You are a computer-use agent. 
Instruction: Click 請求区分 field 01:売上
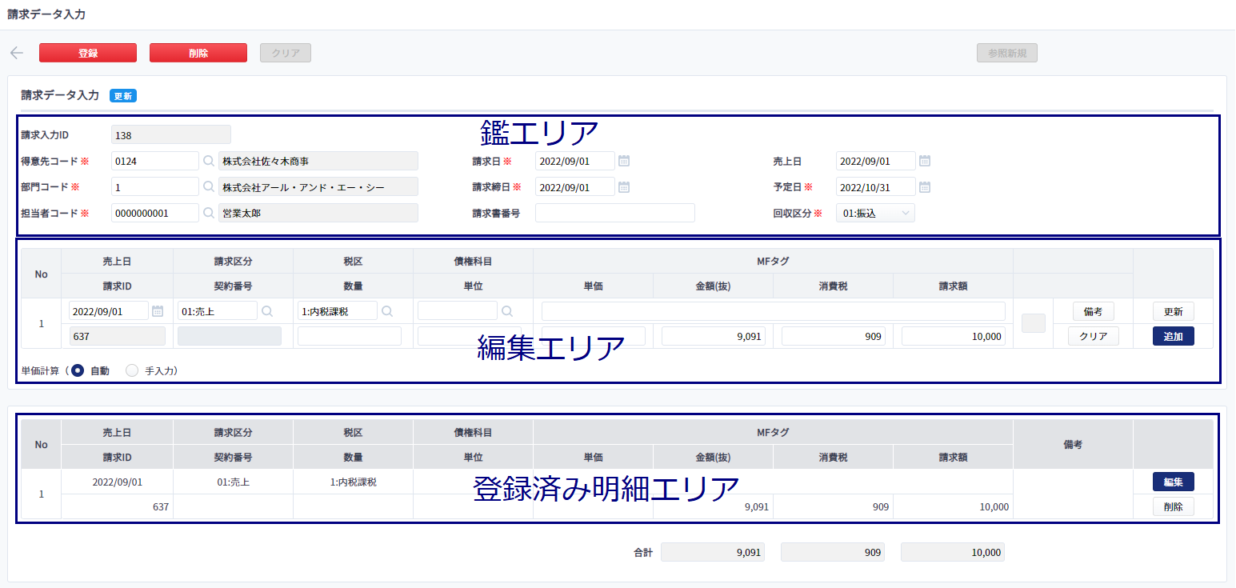click(218, 311)
